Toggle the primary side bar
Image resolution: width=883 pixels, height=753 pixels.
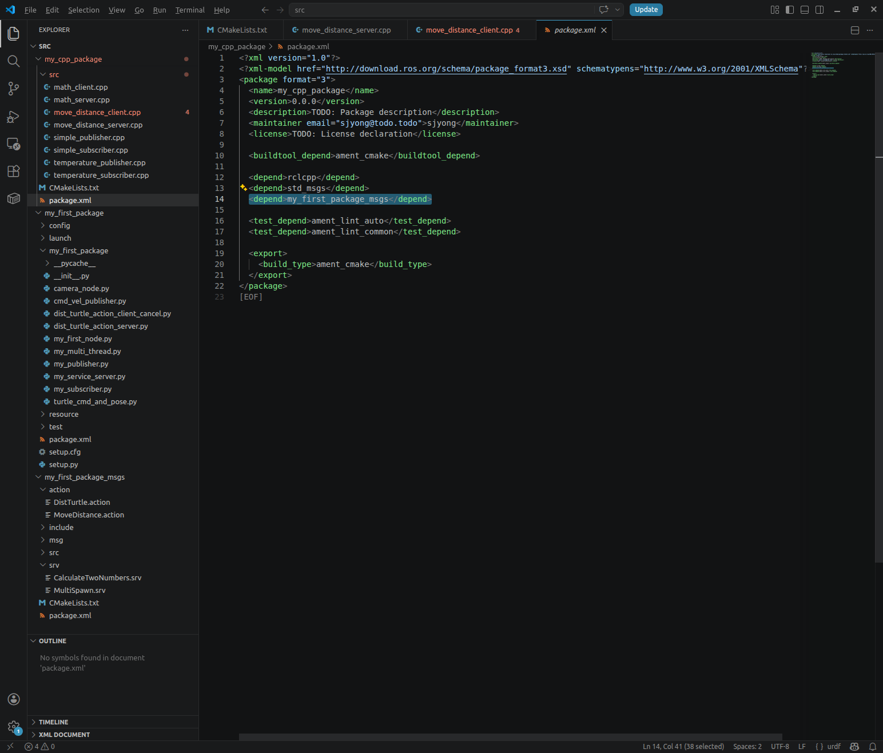pos(790,10)
